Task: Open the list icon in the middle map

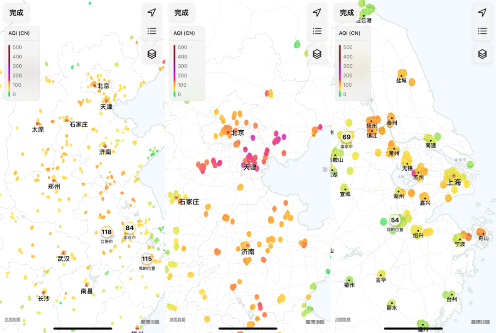Action: pyautogui.click(x=316, y=31)
